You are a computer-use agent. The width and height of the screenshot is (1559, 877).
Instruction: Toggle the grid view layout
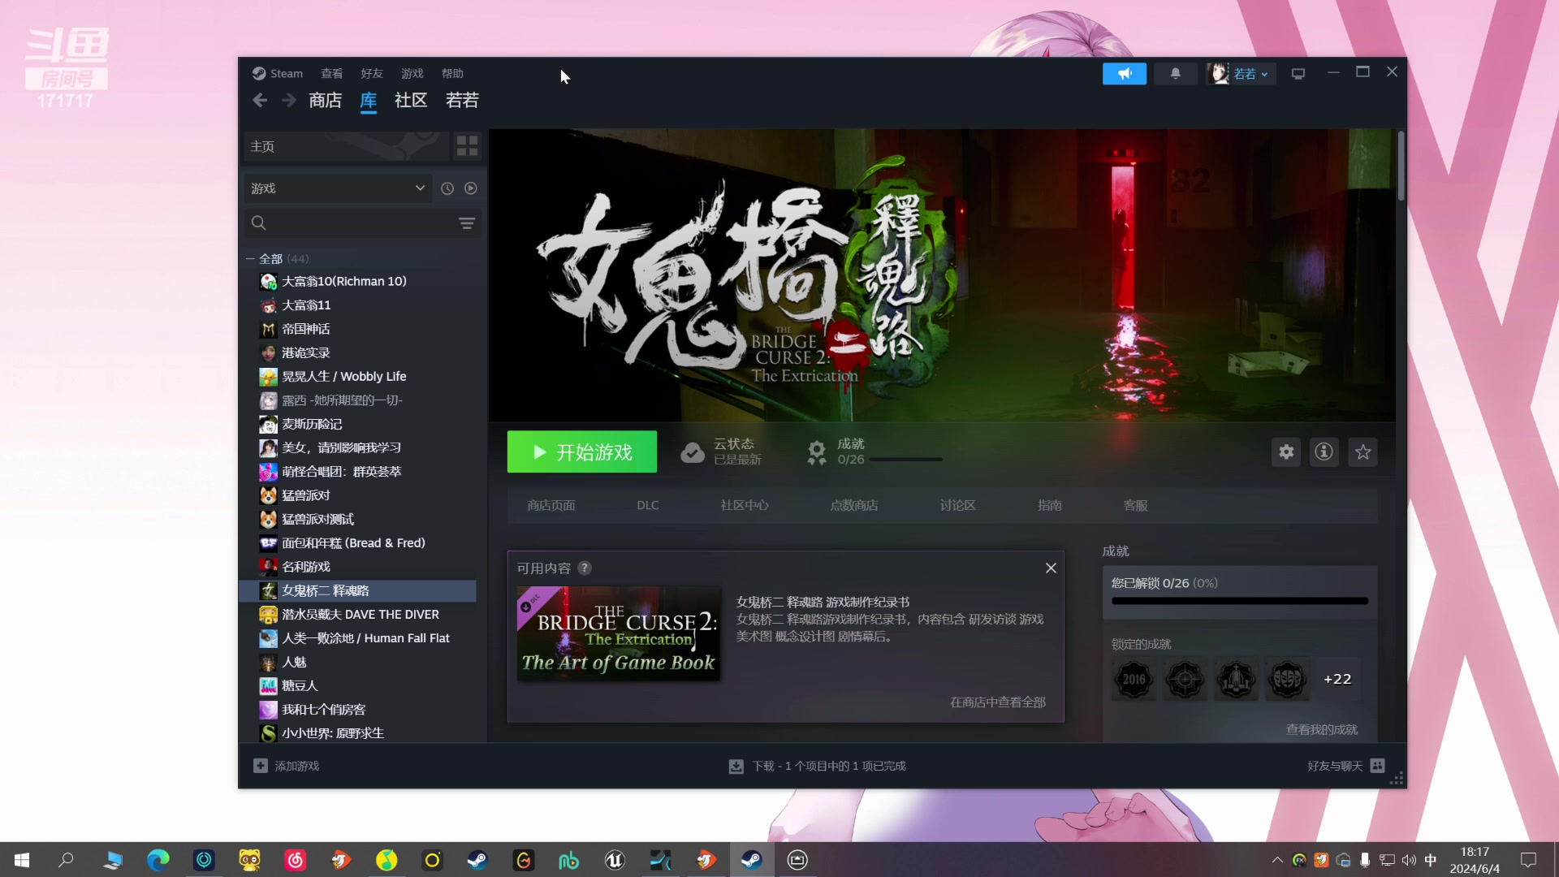466,146
